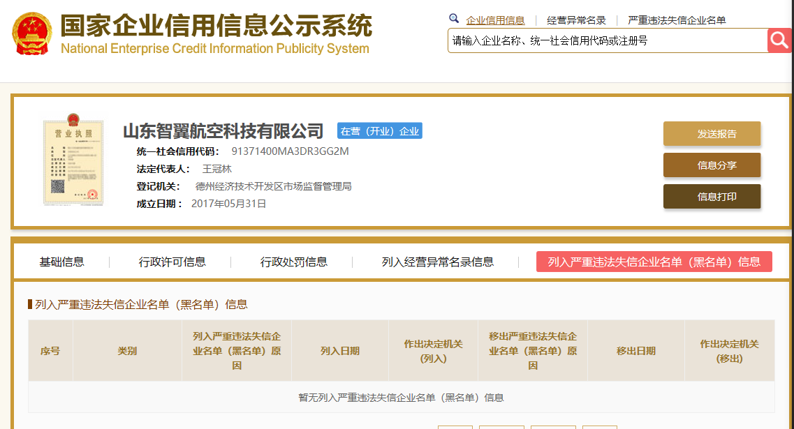Click the 信息分享 button

click(712, 165)
